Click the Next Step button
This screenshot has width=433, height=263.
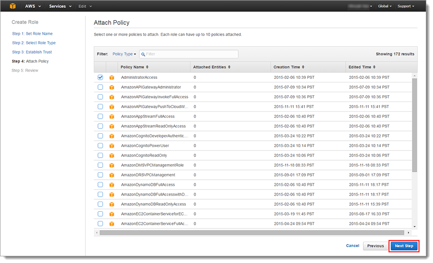pos(404,246)
